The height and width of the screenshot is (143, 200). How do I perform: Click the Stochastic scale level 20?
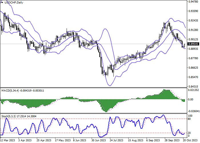pos(189,133)
